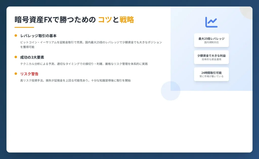Click the paragraph starting with 高リスク投資手法

point(75,80)
